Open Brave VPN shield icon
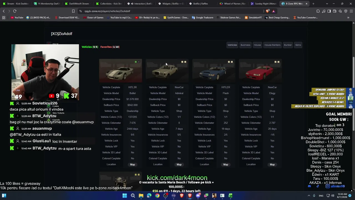The height and width of the screenshot is (200, 355). coord(346,11)
